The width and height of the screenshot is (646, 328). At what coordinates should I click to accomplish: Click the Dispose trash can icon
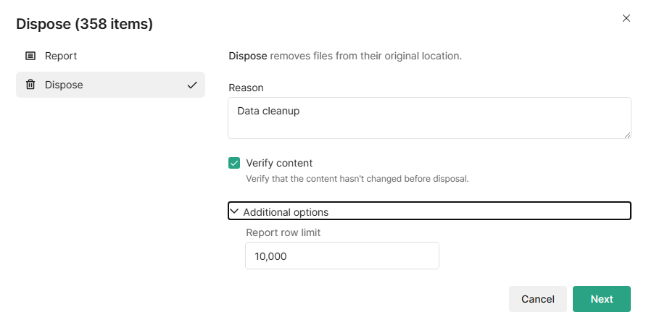coord(30,85)
